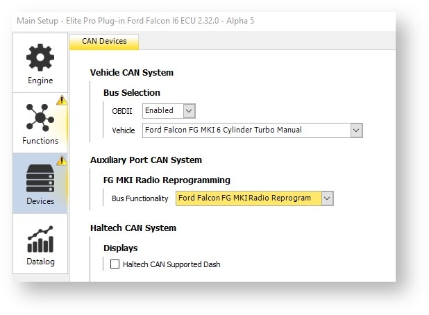The image size is (429, 315).
Task: Open the Vehicle selection dropdown arrow
Action: tap(356, 130)
